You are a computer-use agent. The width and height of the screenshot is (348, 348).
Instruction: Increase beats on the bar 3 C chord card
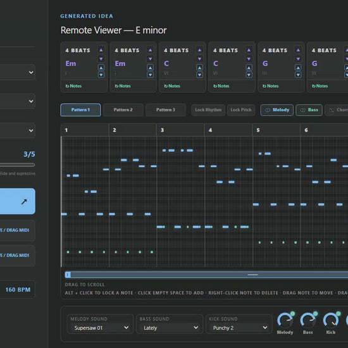click(x=199, y=50)
